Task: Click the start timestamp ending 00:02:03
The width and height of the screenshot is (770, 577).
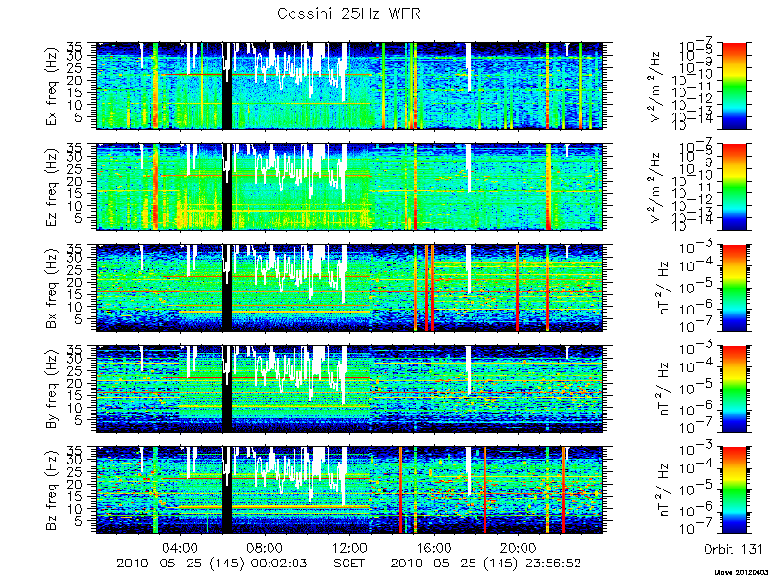Action: (212, 563)
